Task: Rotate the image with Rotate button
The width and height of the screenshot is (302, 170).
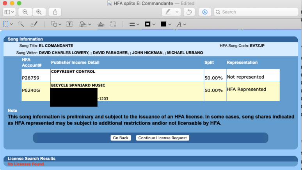Action: 189,12
